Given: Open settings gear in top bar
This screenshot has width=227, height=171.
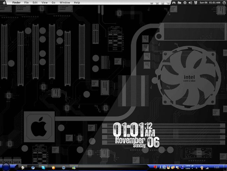Looking at the screenshot, I should [185, 2].
